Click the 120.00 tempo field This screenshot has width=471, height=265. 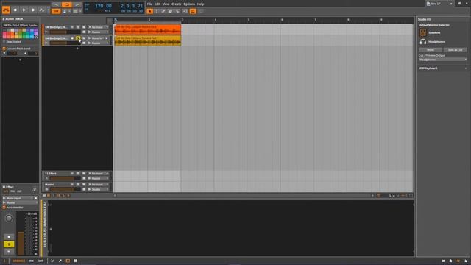tap(103, 6)
